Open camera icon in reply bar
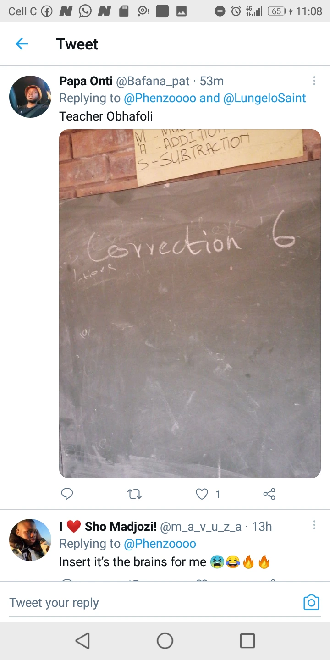330x660 pixels. [x=311, y=602]
